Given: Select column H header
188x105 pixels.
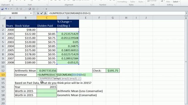Looking at the screenshot, I should click(x=126, y=18).
